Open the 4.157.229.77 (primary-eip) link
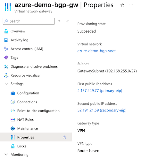The width and height of the screenshot is (141, 159). tap(100, 91)
